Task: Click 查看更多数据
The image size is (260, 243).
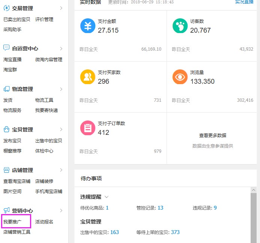Action: pos(213,135)
